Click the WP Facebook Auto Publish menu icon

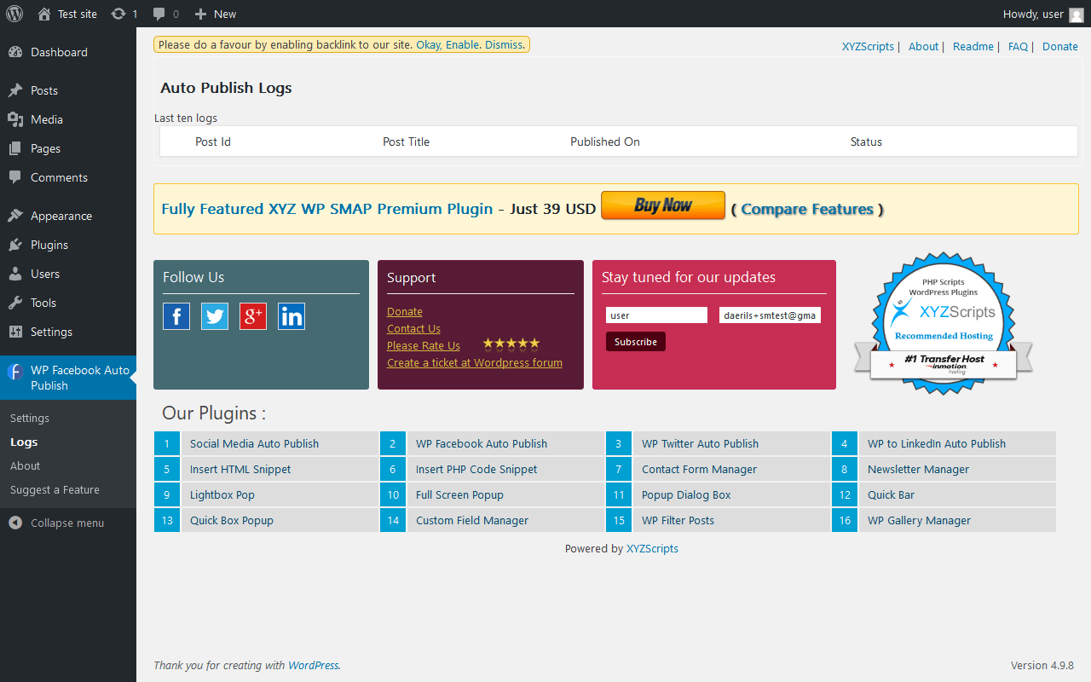click(15, 371)
